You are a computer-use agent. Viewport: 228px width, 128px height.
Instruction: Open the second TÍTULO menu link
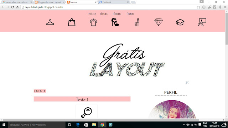117,14
